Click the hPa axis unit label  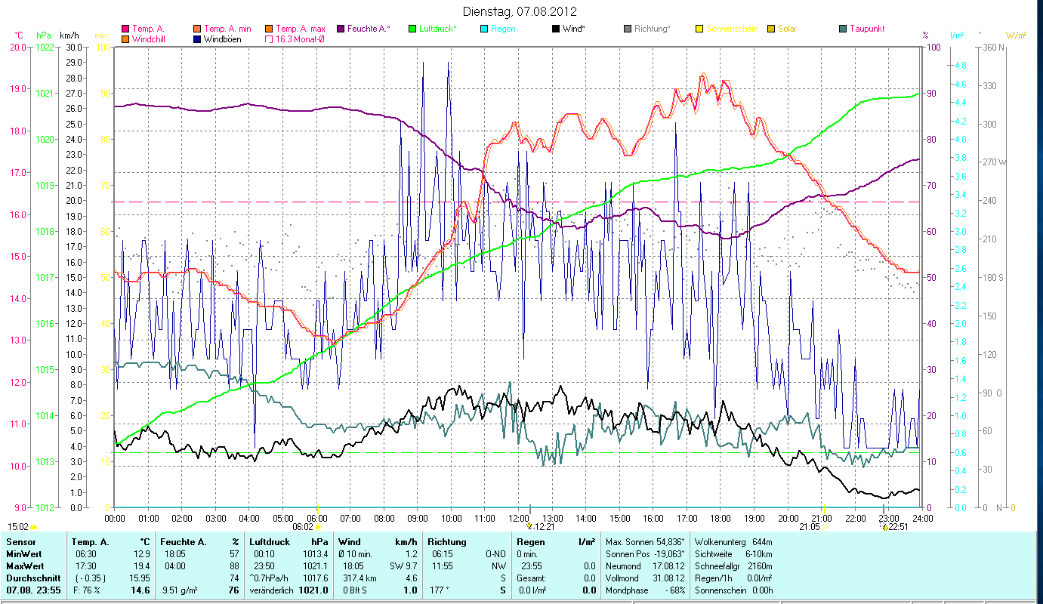click(44, 35)
